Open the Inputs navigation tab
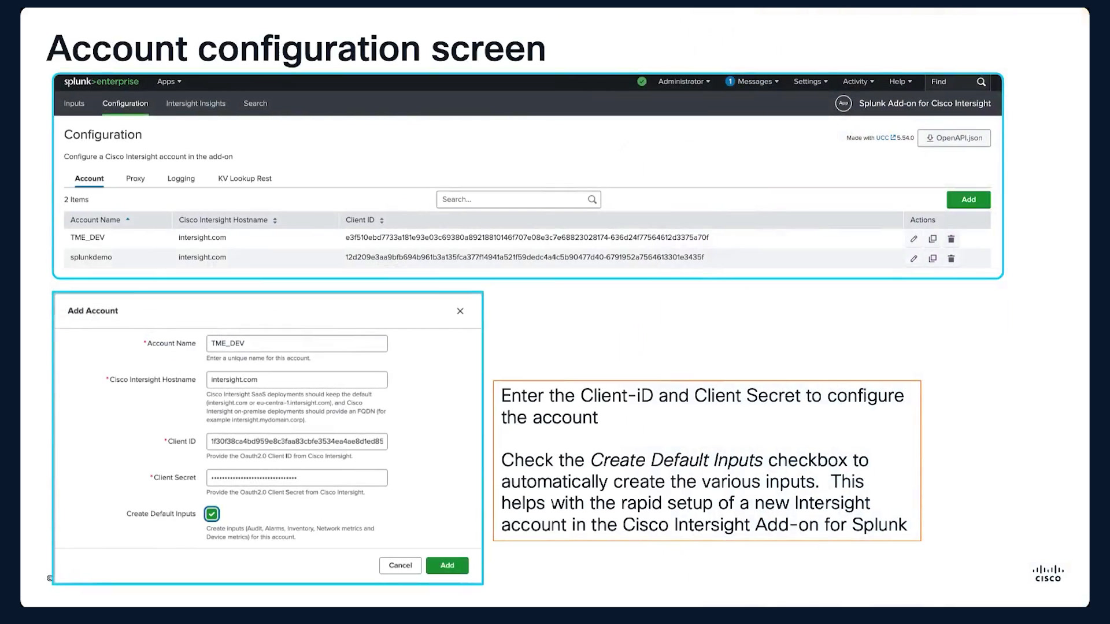Image resolution: width=1110 pixels, height=624 pixels. tap(74, 103)
